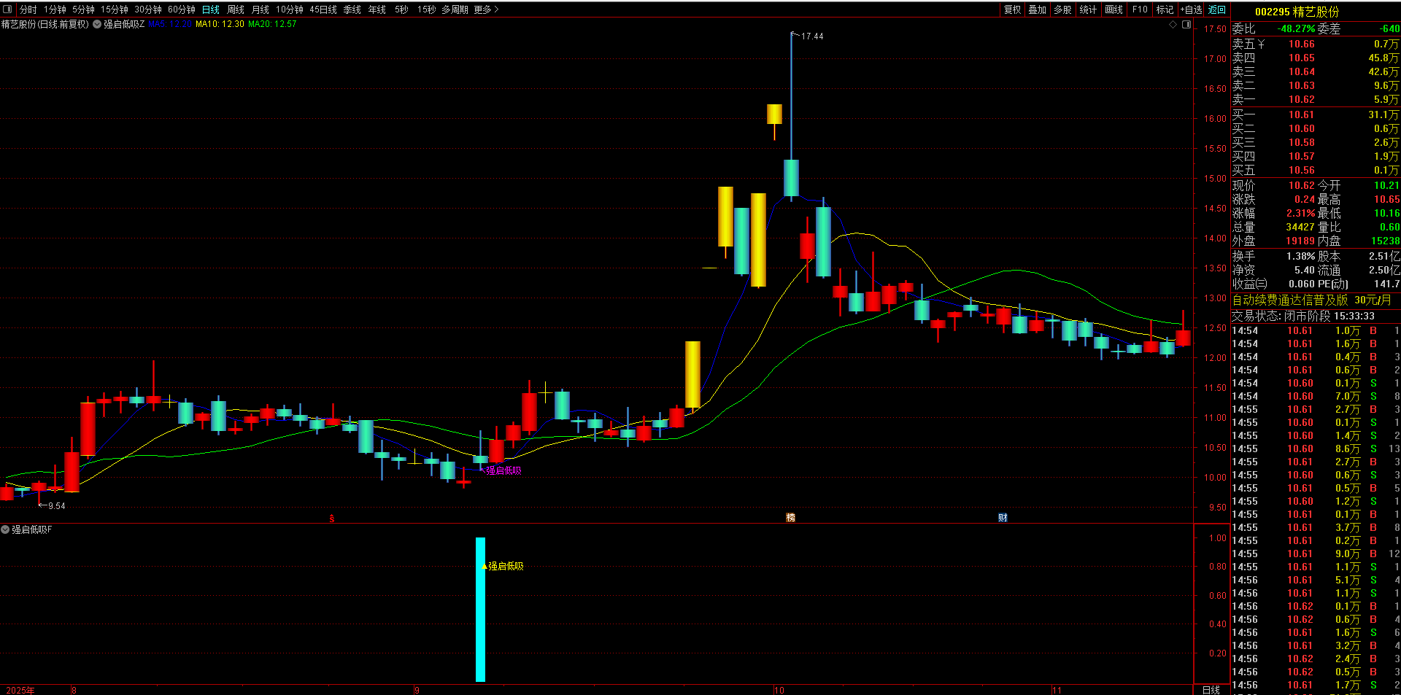Image resolution: width=1401 pixels, height=695 pixels.
Task: Click the 卖五 10.66 order row
Action: click(1316, 44)
